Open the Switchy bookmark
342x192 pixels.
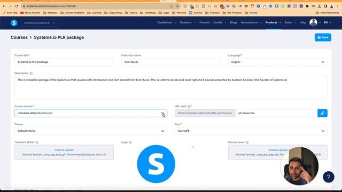196,13
